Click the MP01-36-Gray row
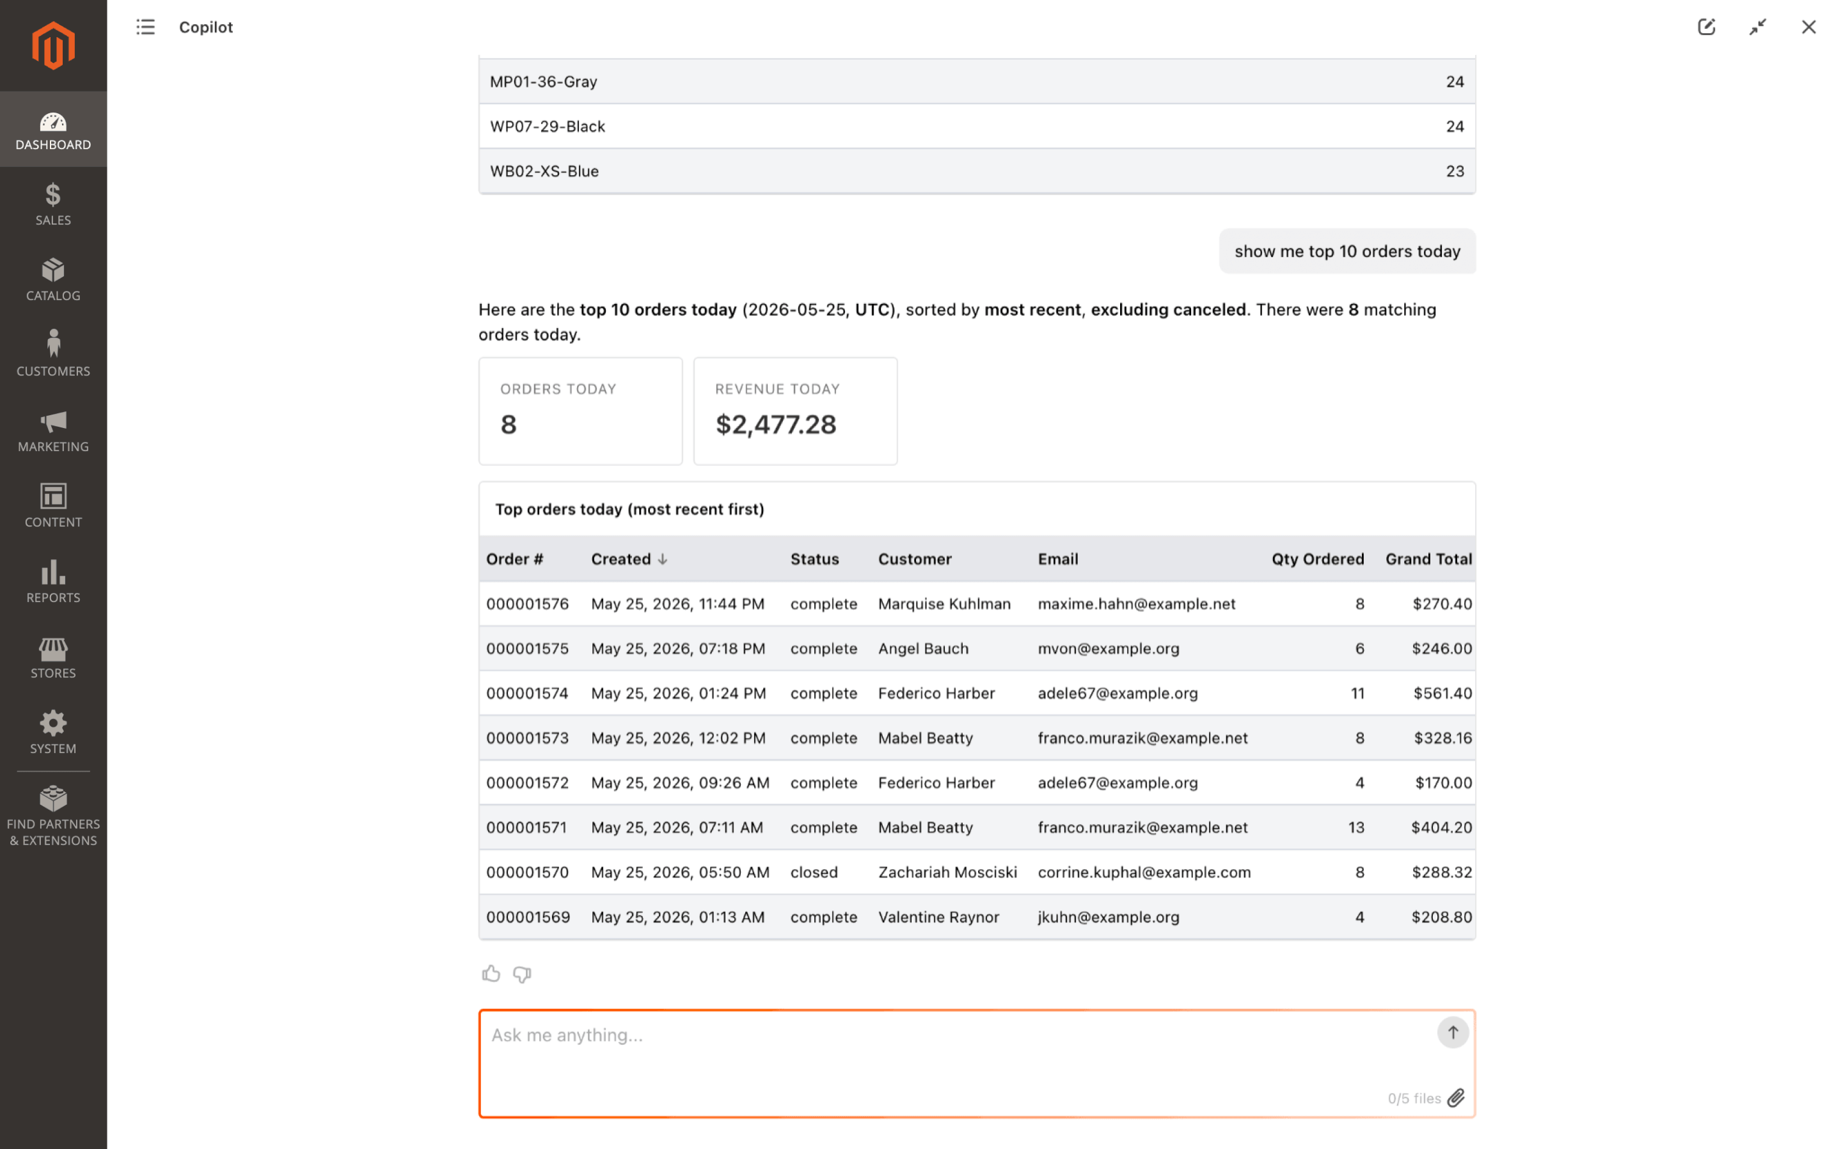This screenshot has width=1841, height=1149. coord(976,81)
